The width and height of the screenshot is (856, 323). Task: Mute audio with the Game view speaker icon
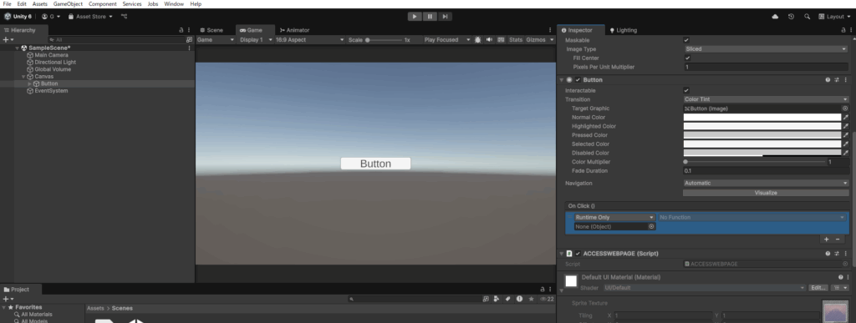click(489, 40)
